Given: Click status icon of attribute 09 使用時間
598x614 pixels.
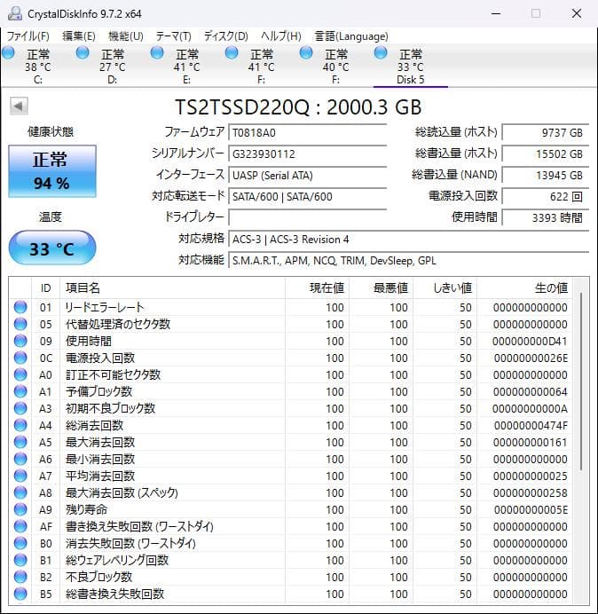Looking at the screenshot, I should pos(20,341).
